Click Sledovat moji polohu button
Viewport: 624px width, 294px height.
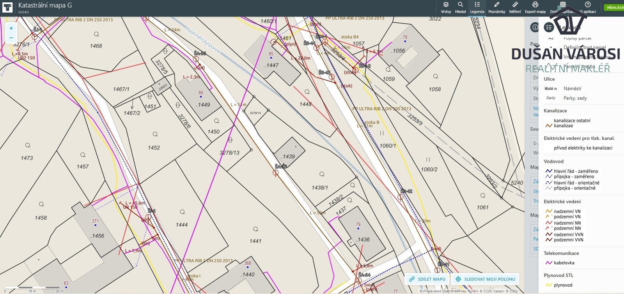pos(485,279)
